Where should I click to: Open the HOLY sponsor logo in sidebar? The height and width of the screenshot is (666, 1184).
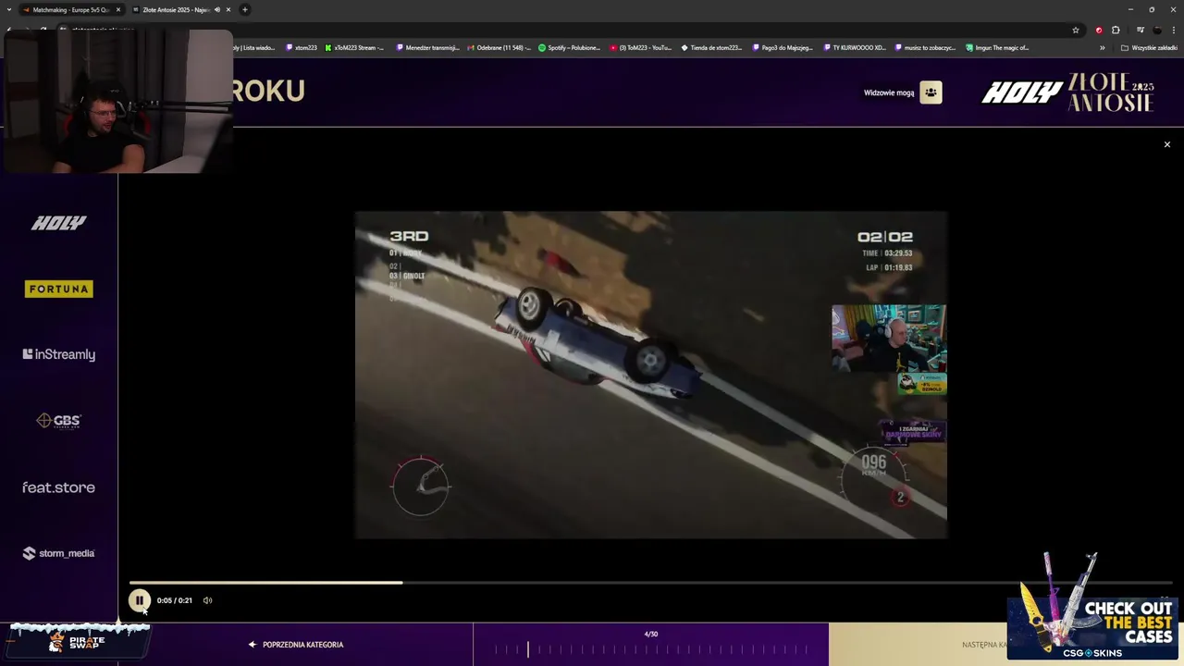click(x=59, y=223)
